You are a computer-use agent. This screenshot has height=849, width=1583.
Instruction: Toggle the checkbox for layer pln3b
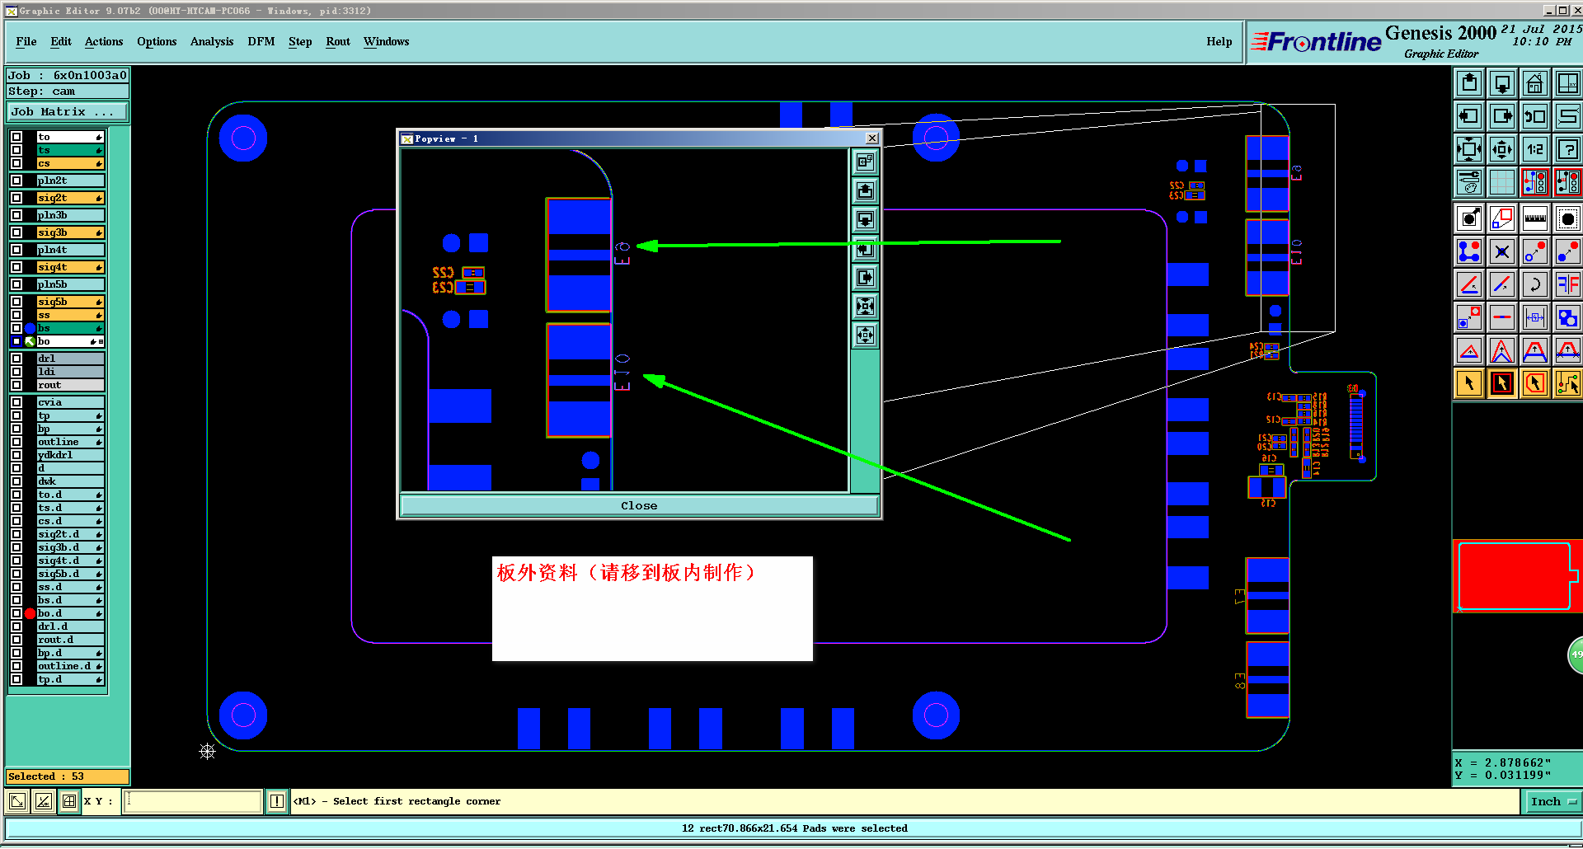pyautogui.click(x=16, y=215)
